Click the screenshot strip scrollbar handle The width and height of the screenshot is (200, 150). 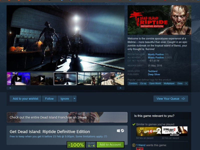[x=20, y=88]
